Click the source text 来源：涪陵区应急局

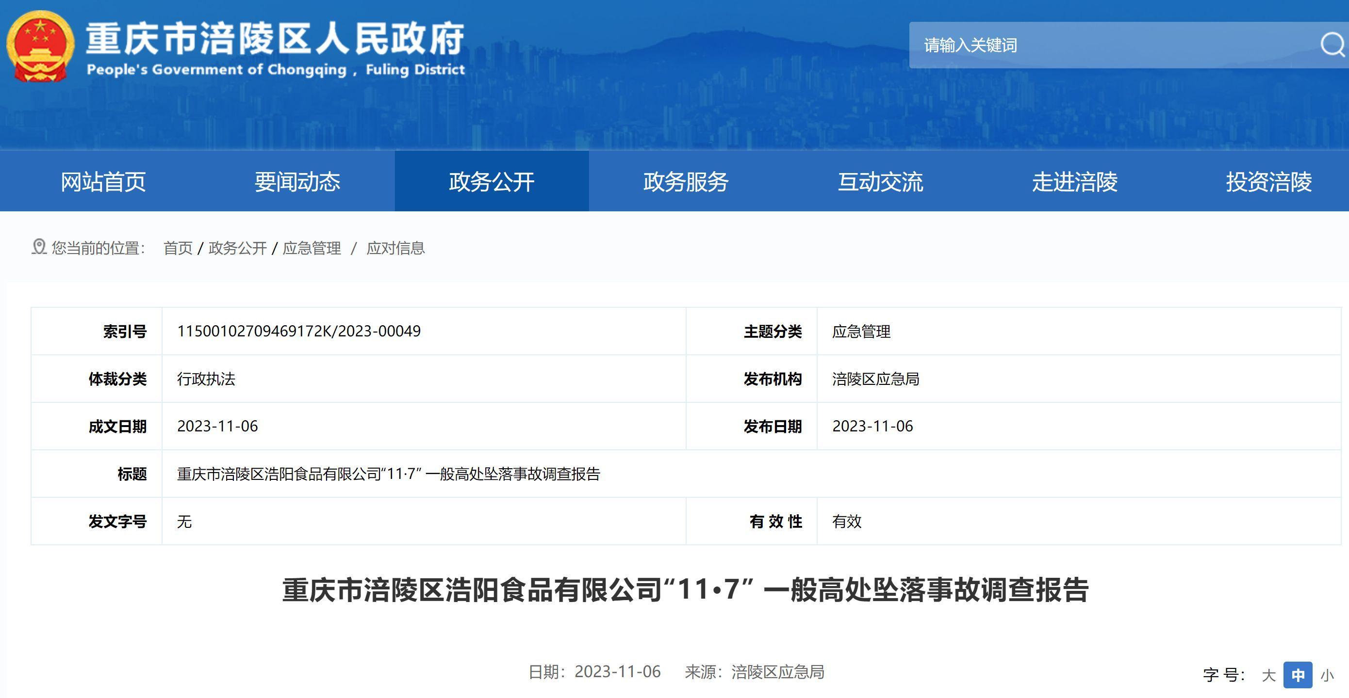point(755,672)
